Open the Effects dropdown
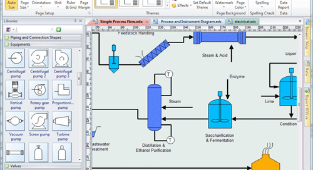This screenshot has width=313, height=170. tap(182, 6)
